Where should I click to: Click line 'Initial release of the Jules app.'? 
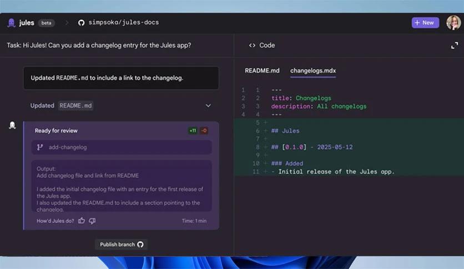(336, 172)
